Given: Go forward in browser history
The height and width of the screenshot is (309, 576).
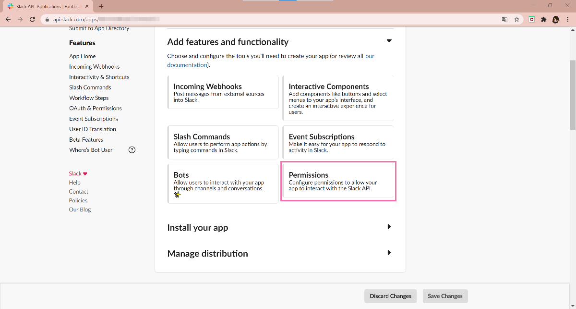Looking at the screenshot, I should coord(20,20).
